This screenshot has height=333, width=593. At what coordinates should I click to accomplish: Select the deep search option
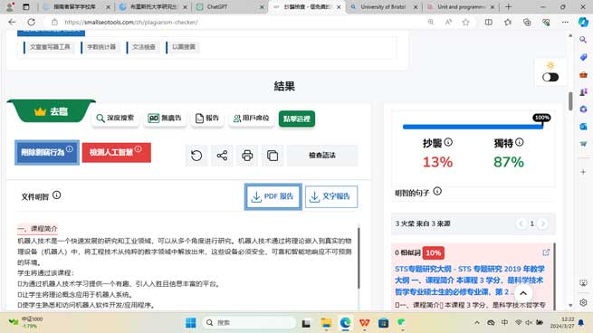click(x=115, y=119)
